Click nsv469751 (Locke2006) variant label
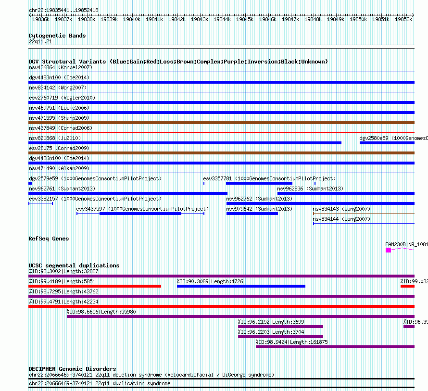Viewport: 428px width, 391px height. point(59,108)
